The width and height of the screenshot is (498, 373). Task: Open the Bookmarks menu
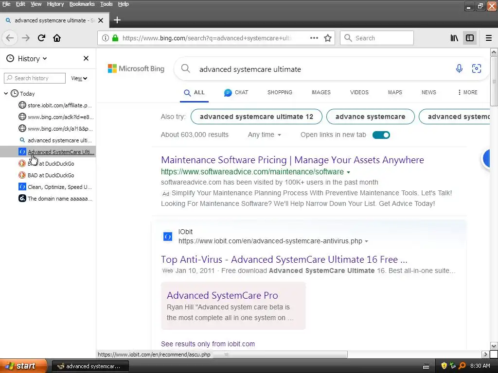tap(82, 4)
